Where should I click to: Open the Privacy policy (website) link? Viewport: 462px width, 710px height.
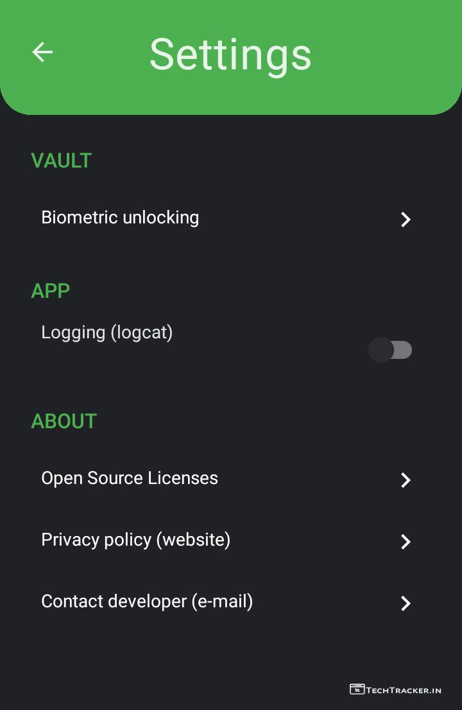tap(135, 540)
